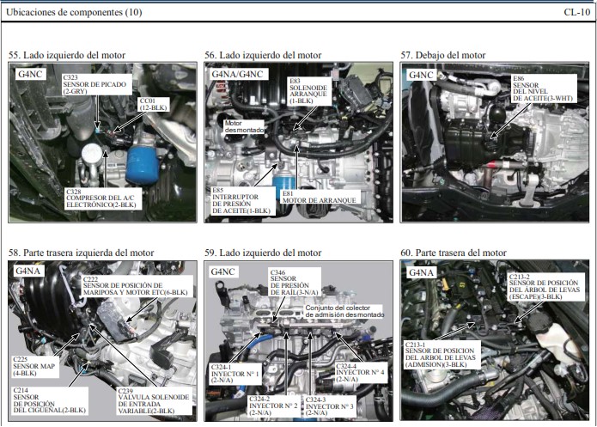Select heading '60. Parte trasera del motor'
This screenshot has height=427, width=597.
[x=454, y=253]
